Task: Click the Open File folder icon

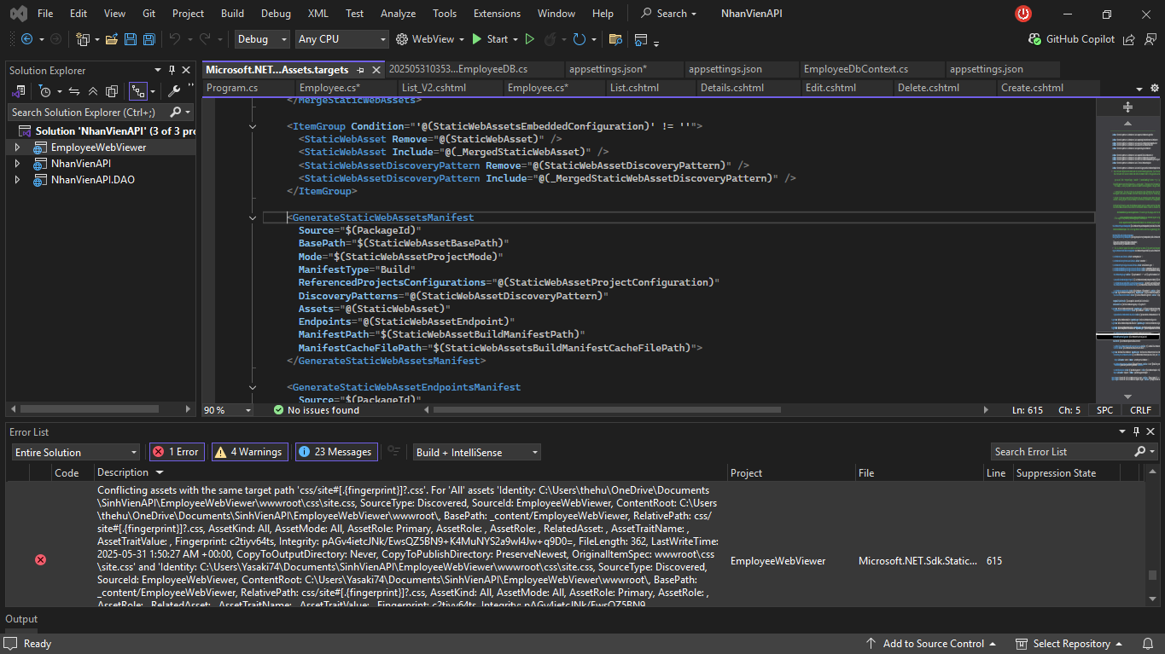Action: [112, 39]
